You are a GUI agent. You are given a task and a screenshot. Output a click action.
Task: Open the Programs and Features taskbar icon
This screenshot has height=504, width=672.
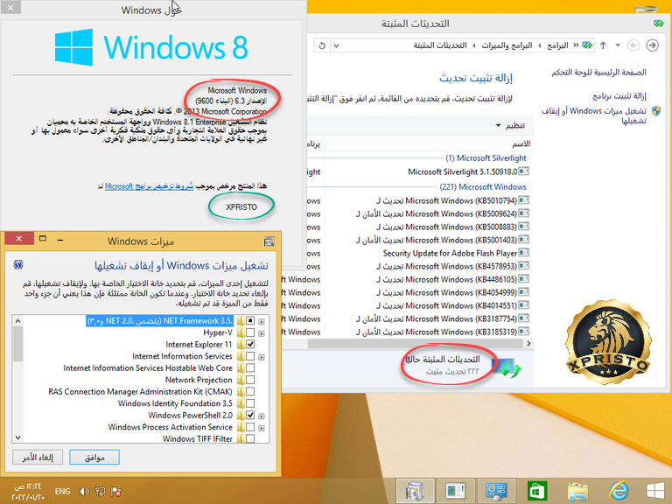[456, 491]
